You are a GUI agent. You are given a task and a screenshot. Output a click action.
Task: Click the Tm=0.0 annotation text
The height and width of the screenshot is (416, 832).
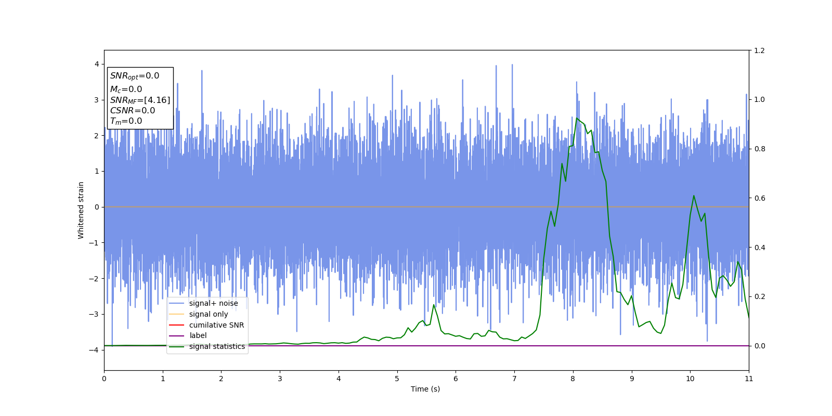coord(126,121)
